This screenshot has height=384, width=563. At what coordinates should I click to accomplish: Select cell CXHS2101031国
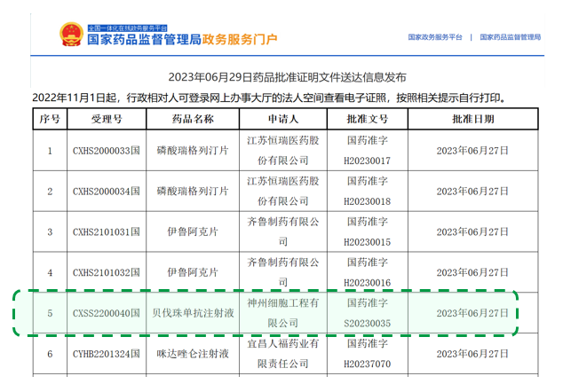tap(107, 232)
